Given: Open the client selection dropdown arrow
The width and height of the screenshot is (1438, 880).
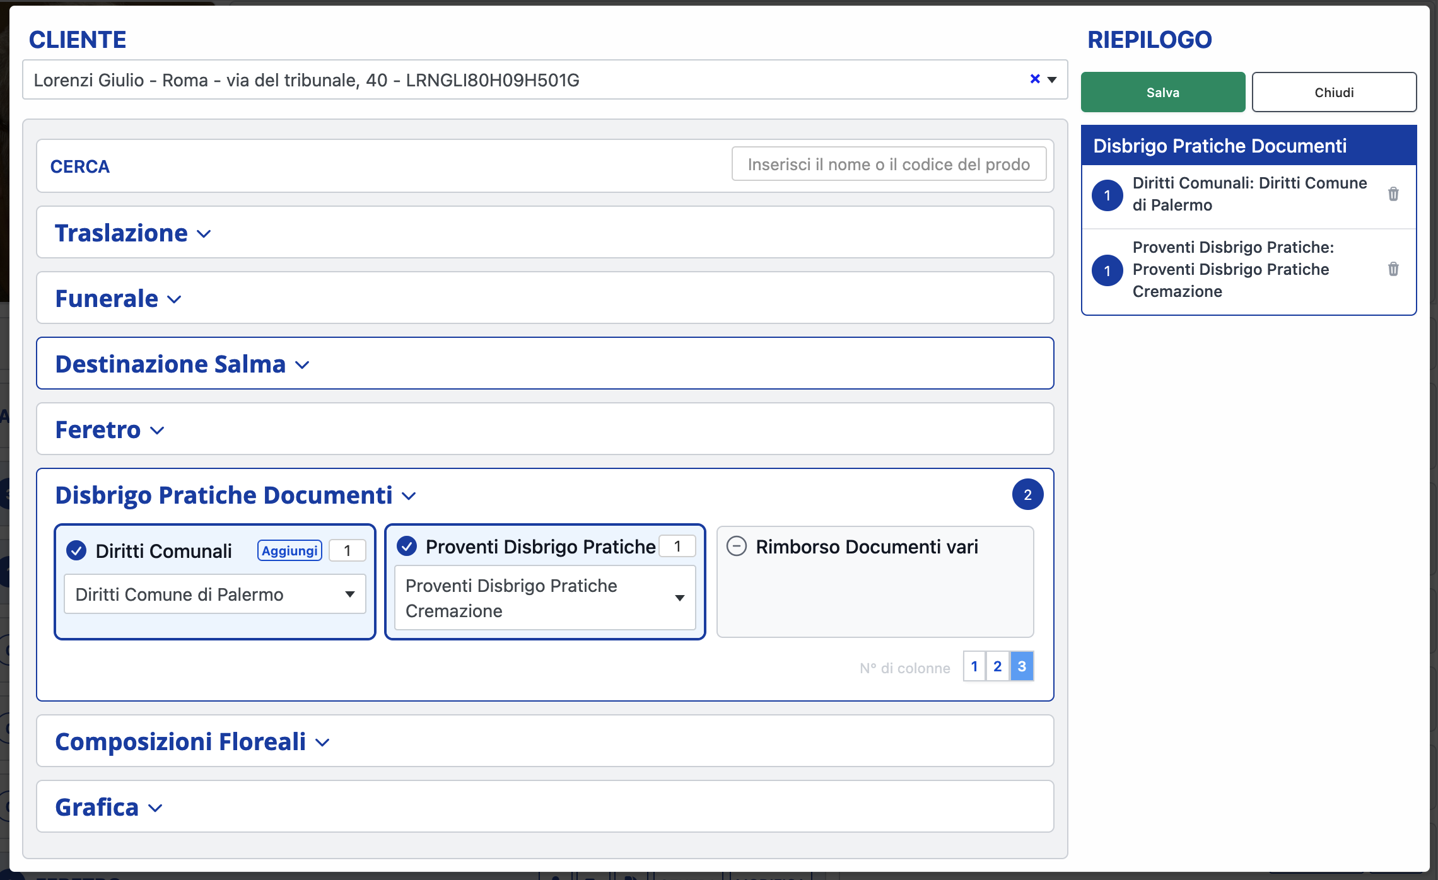Looking at the screenshot, I should [x=1052, y=80].
